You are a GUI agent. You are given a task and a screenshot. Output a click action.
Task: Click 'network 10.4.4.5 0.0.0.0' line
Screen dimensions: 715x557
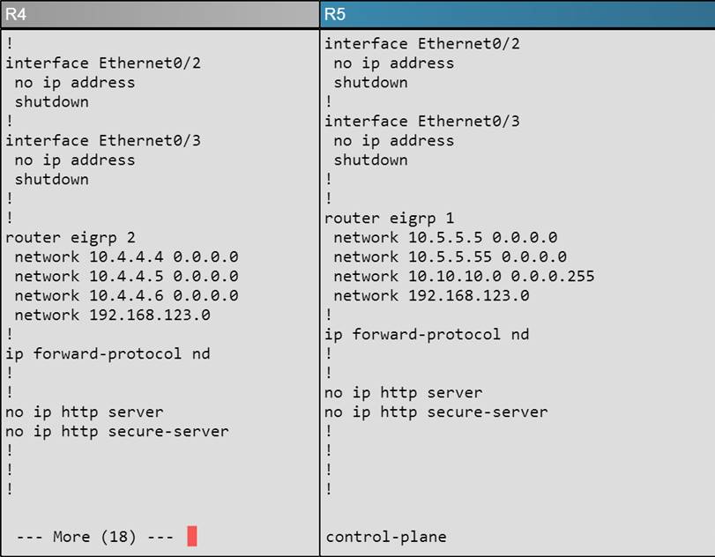pos(126,276)
